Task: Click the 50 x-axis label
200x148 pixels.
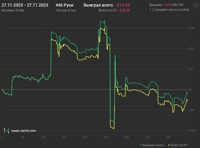Action: pyautogui.click(x=23, y=137)
